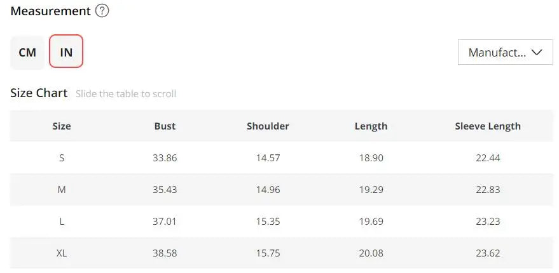
Task: Click the 33.86 bust value
Action: coord(165,157)
